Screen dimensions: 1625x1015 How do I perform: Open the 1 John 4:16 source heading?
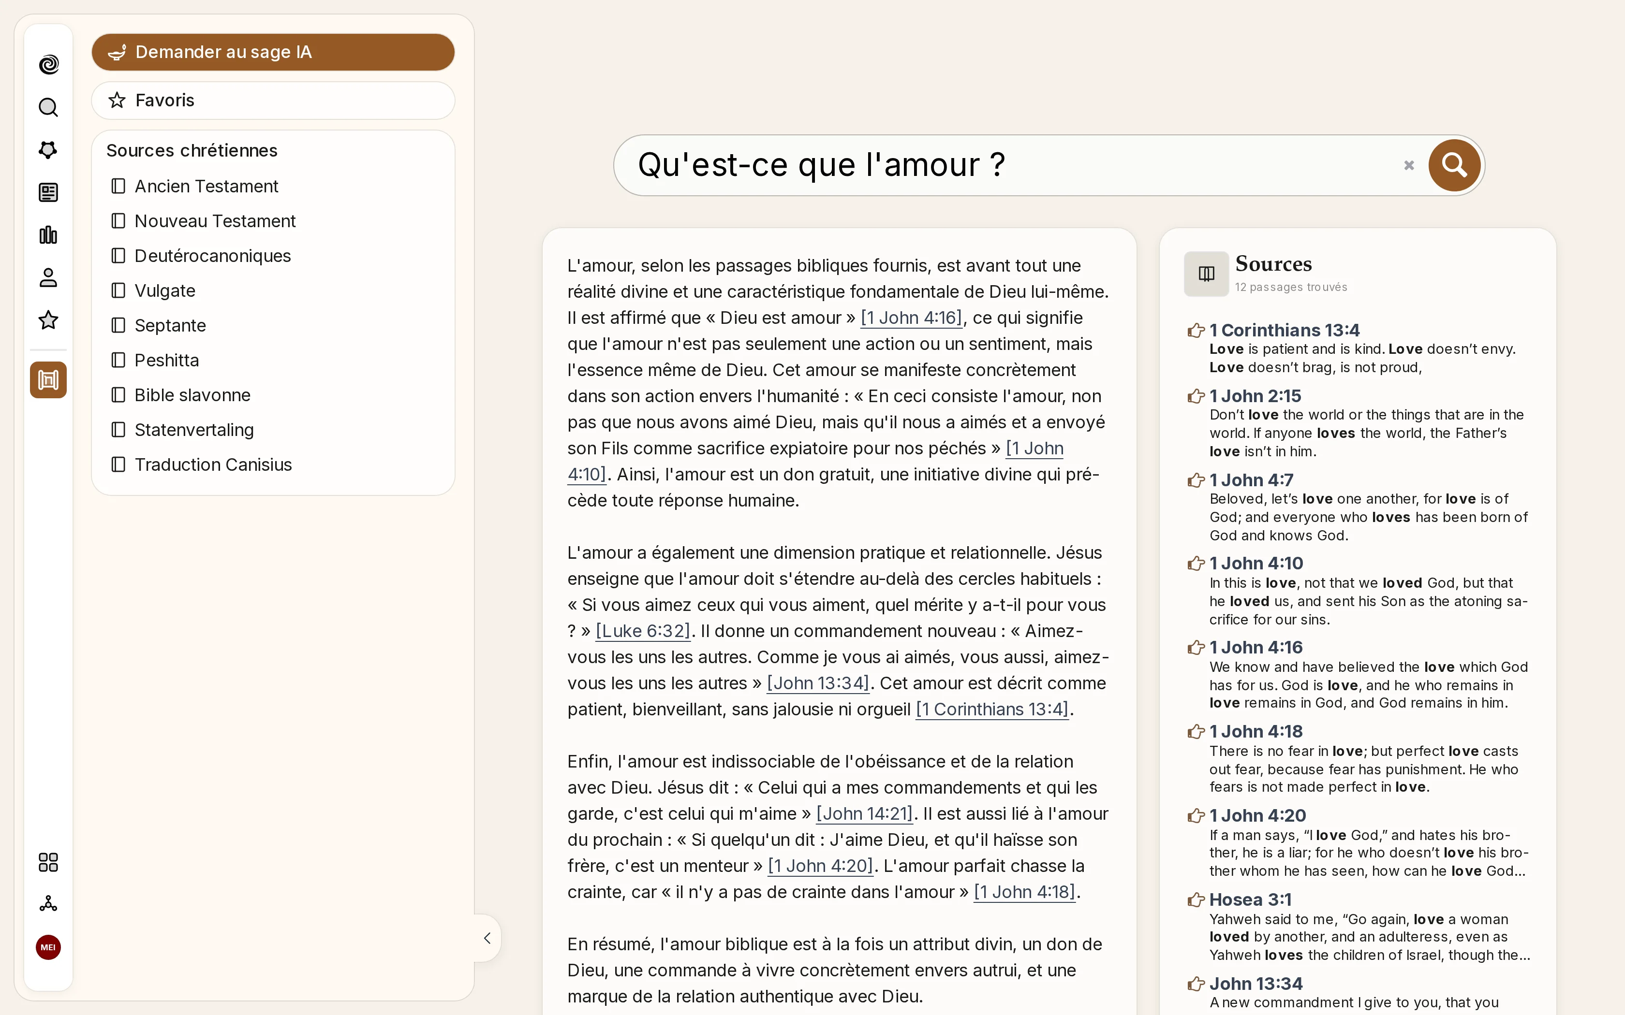(1256, 647)
